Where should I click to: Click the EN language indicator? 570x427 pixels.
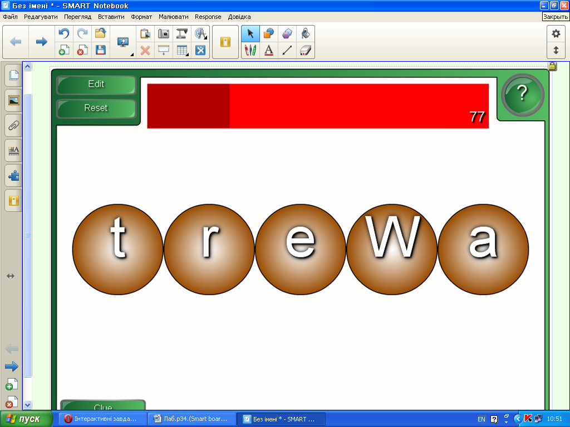tap(481, 419)
